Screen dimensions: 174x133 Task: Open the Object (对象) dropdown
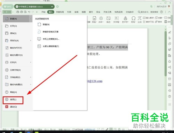point(159,18)
